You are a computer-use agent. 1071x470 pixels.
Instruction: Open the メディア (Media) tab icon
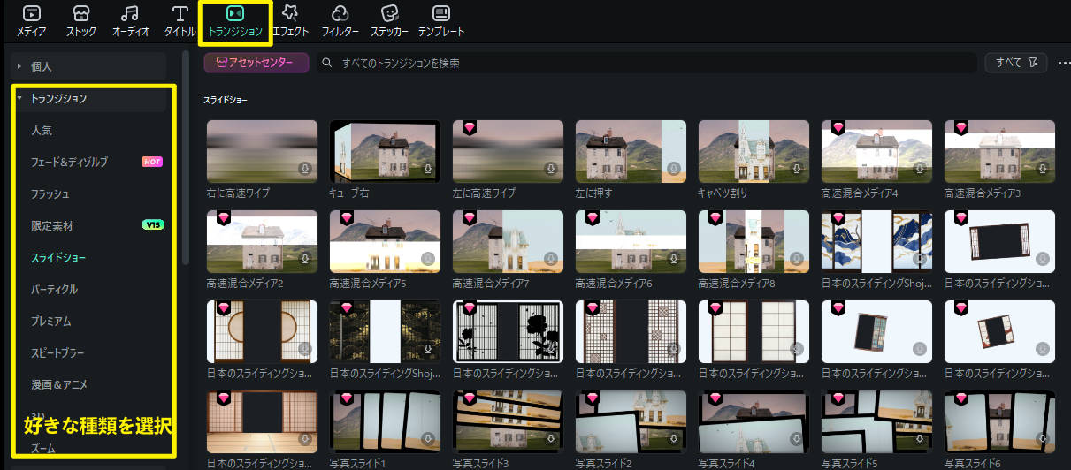tap(32, 14)
